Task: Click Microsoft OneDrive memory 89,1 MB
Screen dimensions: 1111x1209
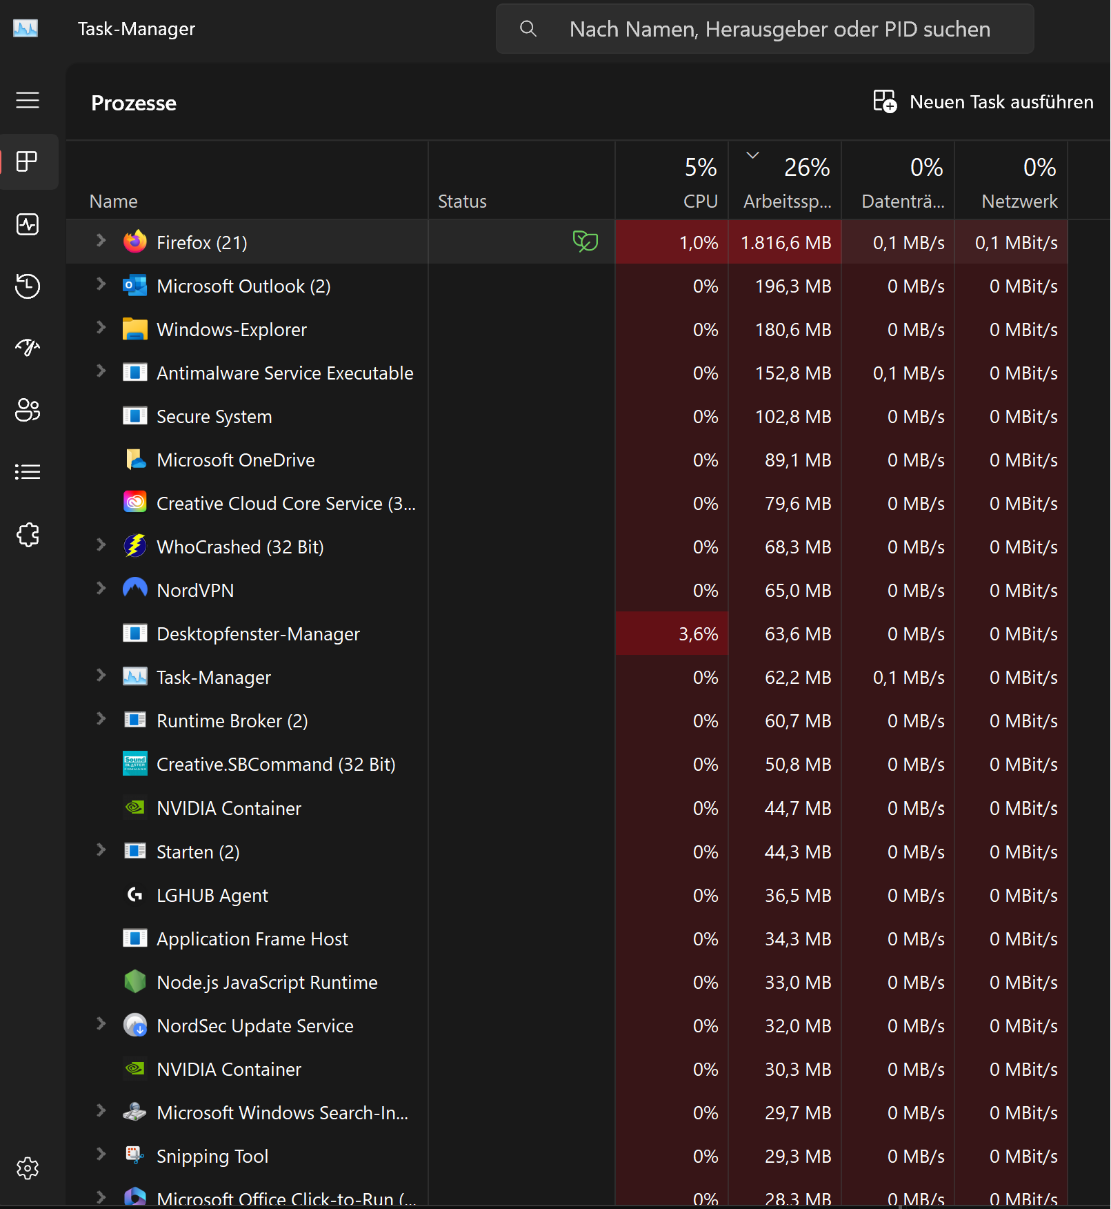Action: tap(798, 460)
